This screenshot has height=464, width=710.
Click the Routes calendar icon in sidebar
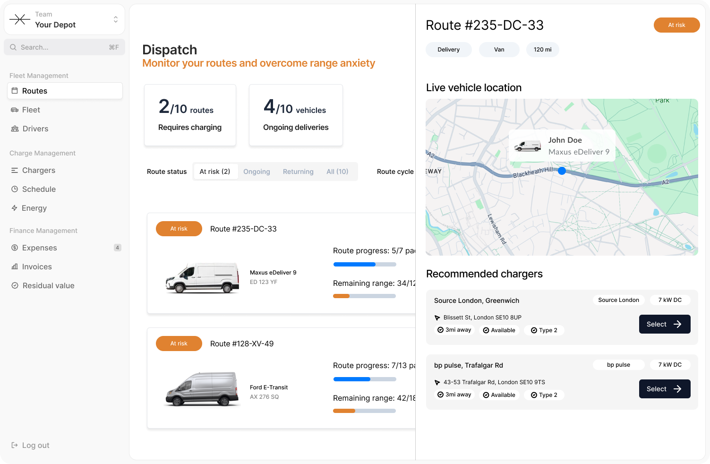(15, 91)
